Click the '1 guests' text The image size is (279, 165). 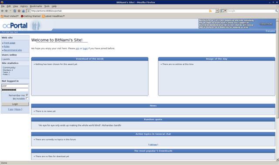[6, 59]
